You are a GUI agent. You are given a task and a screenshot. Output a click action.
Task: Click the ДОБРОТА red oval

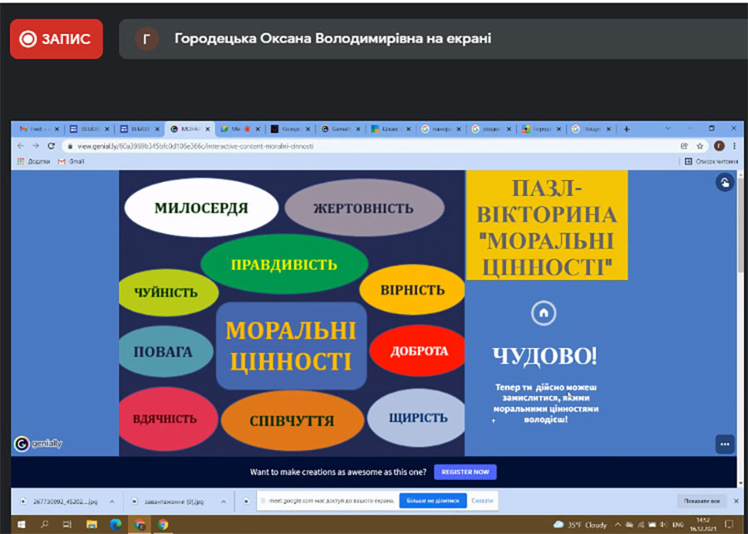click(418, 351)
